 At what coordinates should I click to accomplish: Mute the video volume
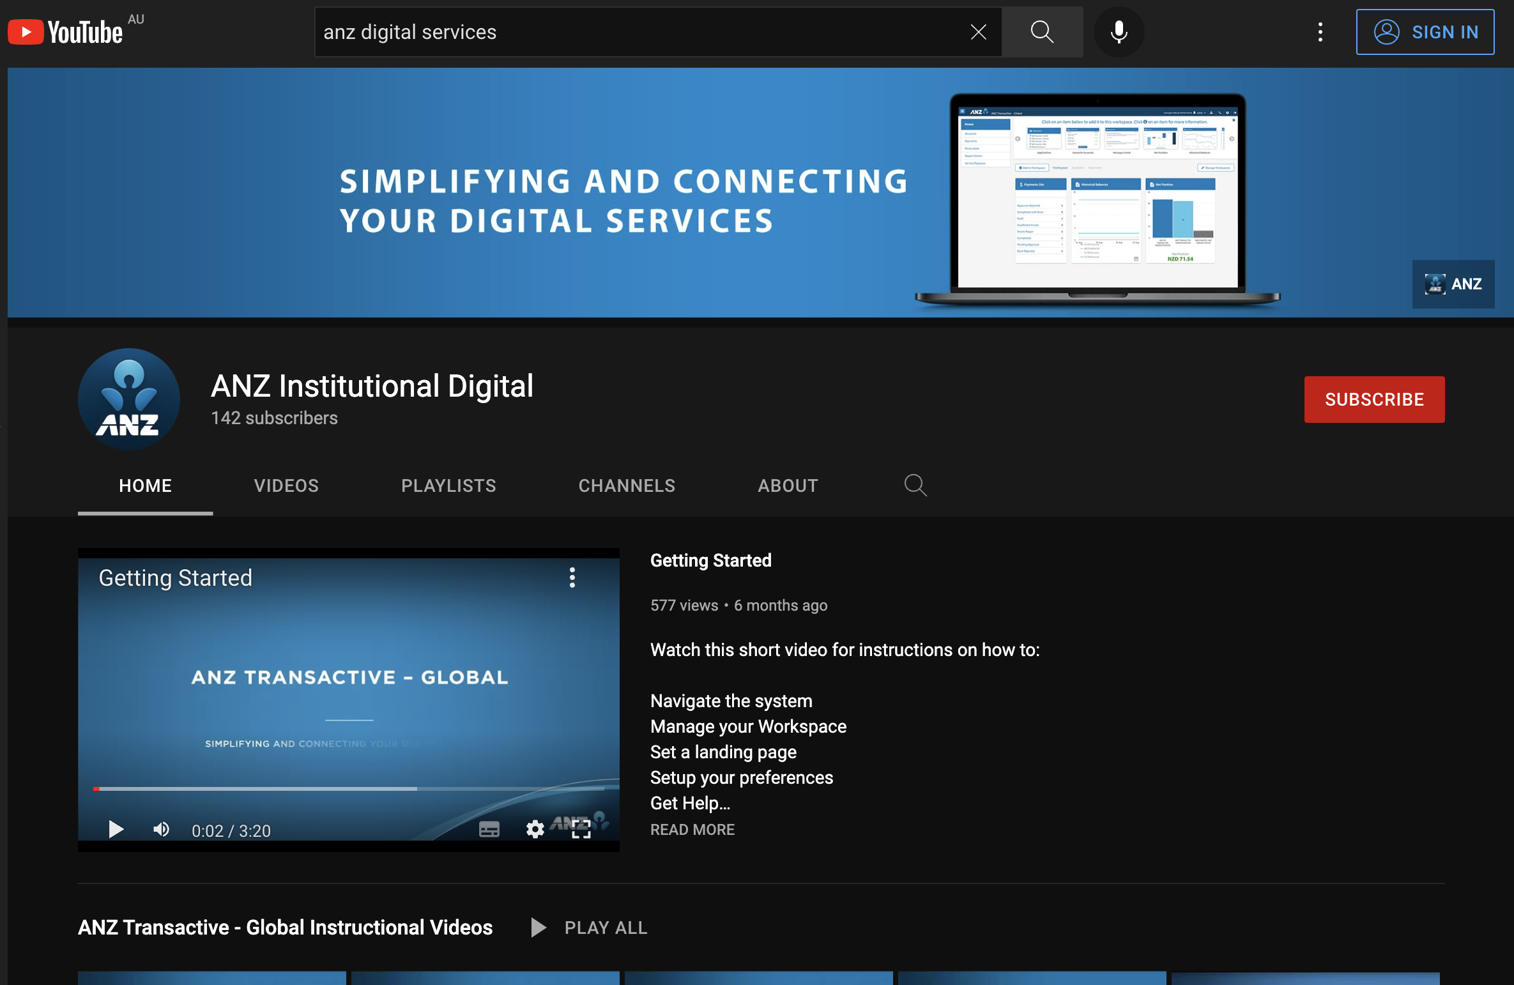click(x=161, y=830)
